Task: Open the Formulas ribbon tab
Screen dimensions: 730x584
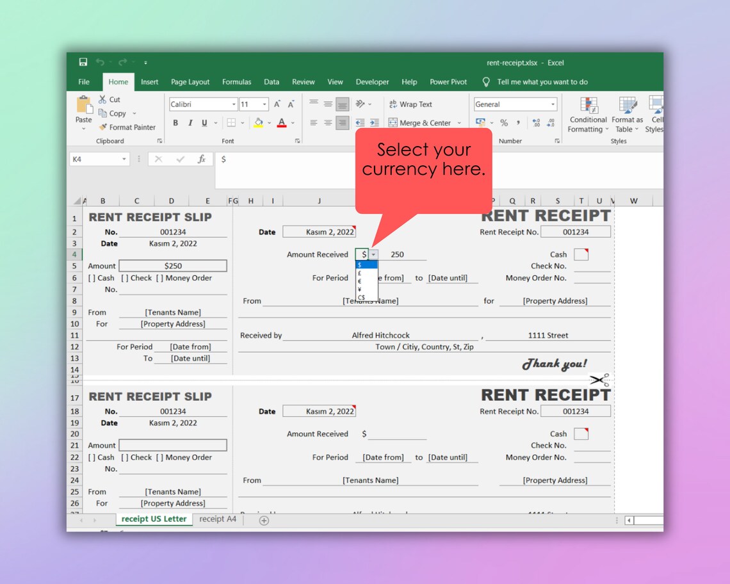Action: 237,82
